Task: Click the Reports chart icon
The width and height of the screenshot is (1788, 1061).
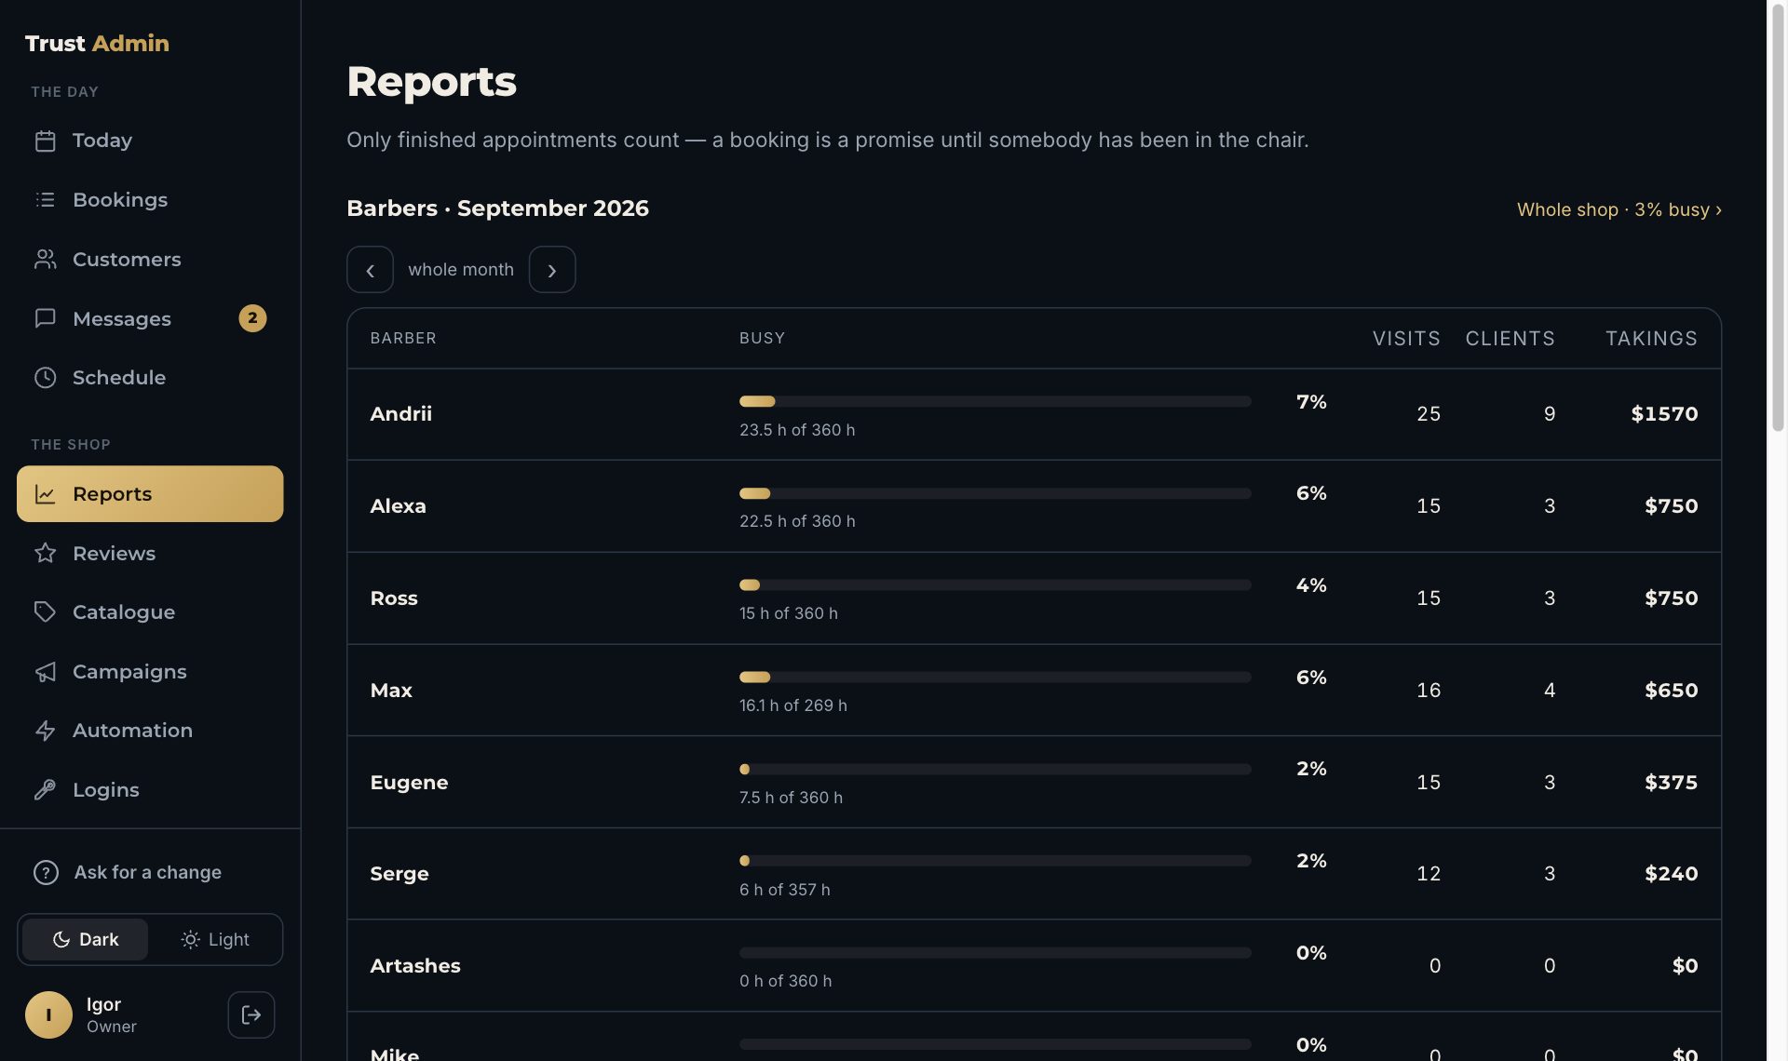Action: [x=45, y=494]
